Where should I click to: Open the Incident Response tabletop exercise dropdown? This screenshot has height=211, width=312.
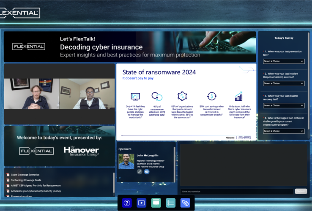pyautogui.click(x=284, y=84)
